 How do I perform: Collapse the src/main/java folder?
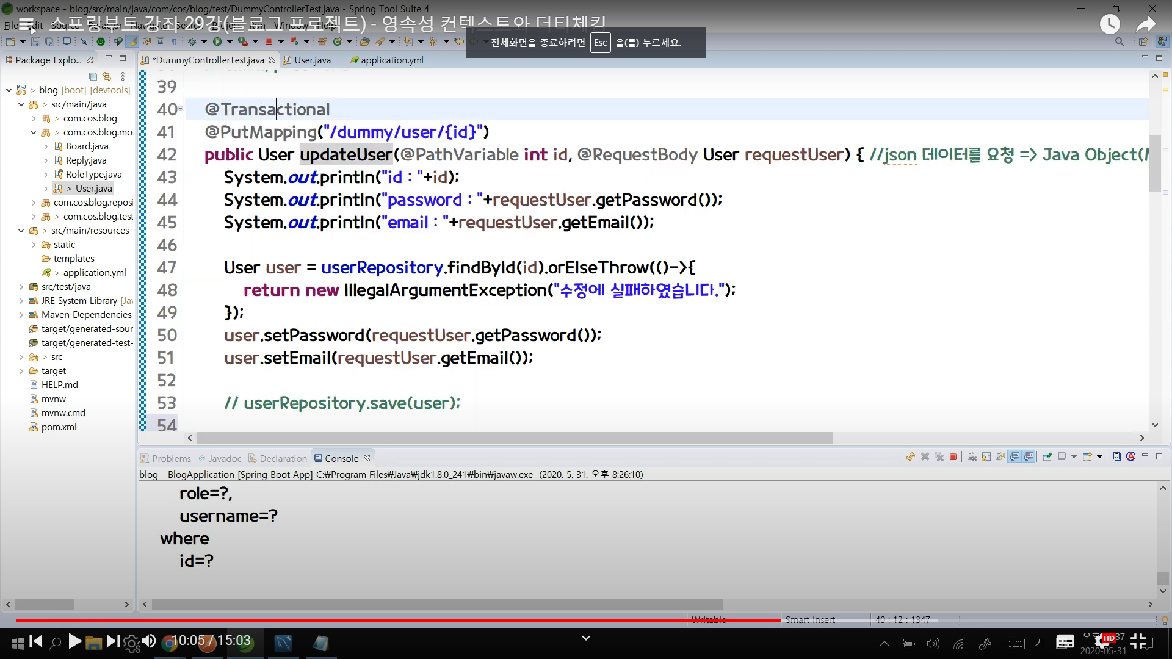[21, 104]
